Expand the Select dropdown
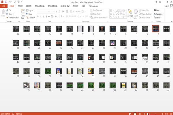Image resolution: width=173 pixels, height=115 pixels. 158,18
